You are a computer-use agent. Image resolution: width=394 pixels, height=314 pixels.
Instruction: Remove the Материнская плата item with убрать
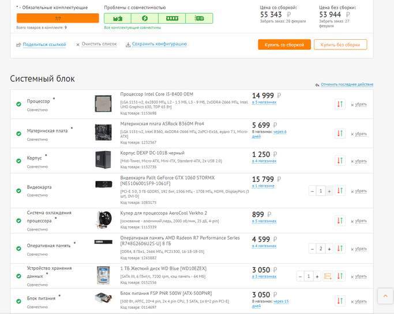[x=361, y=134]
